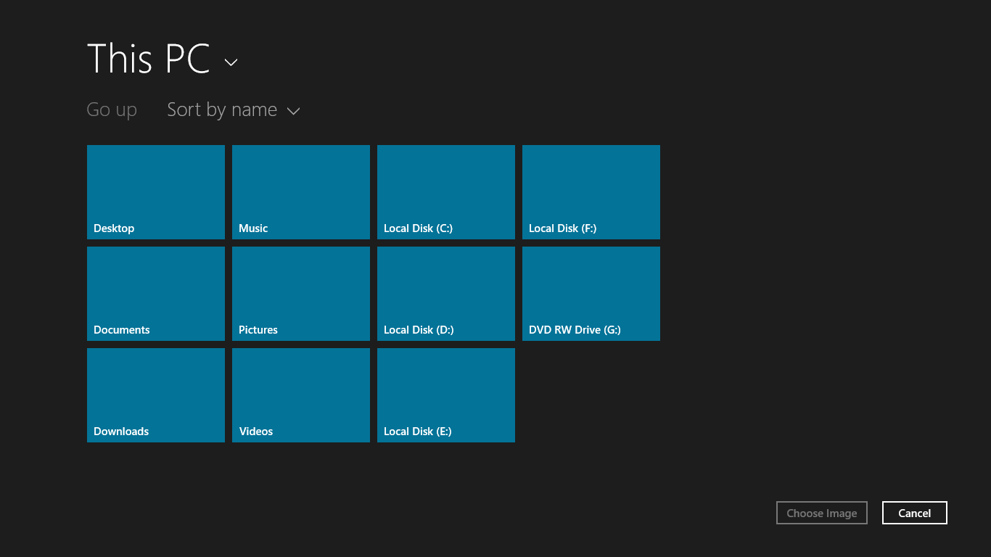Open the DVD RW Drive (G:)

tap(591, 294)
